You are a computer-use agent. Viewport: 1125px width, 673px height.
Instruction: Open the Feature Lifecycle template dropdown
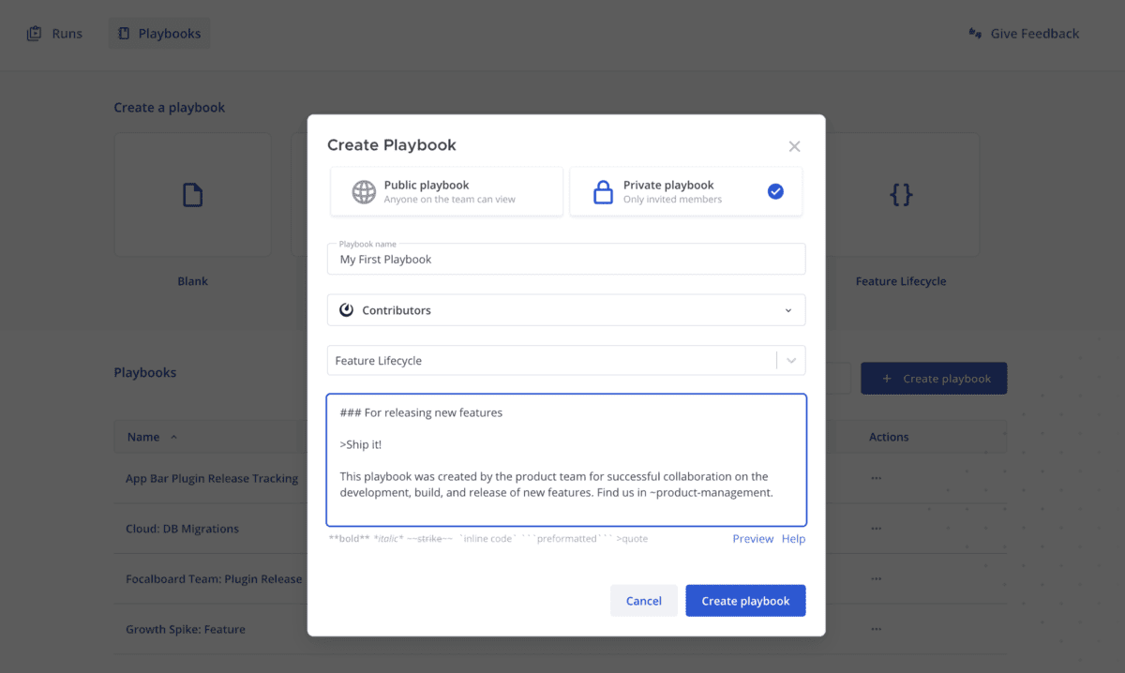(790, 359)
